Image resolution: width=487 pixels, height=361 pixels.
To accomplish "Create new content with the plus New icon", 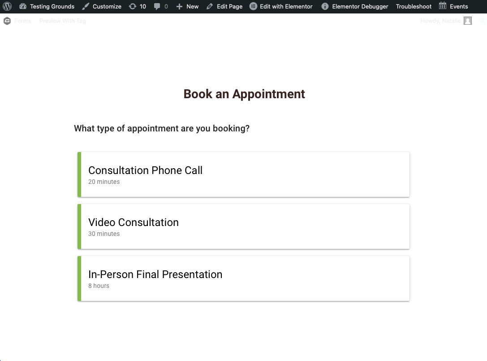I will pos(187,6).
